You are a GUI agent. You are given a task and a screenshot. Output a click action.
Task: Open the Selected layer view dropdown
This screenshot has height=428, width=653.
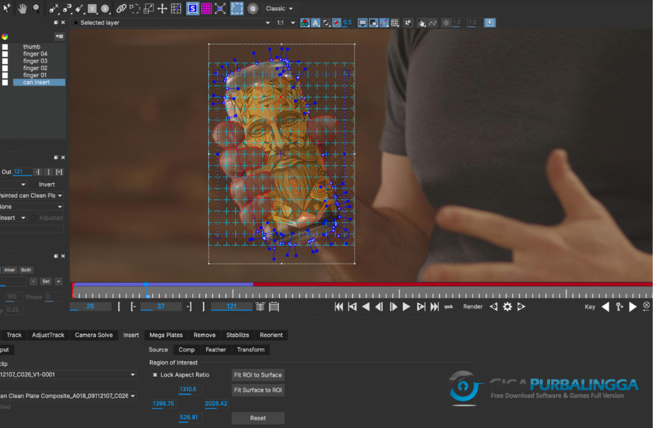(172, 23)
